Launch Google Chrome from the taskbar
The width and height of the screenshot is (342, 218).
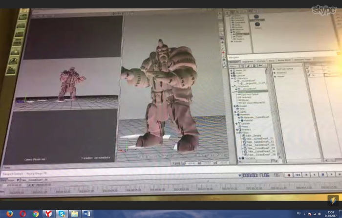pos(36,214)
